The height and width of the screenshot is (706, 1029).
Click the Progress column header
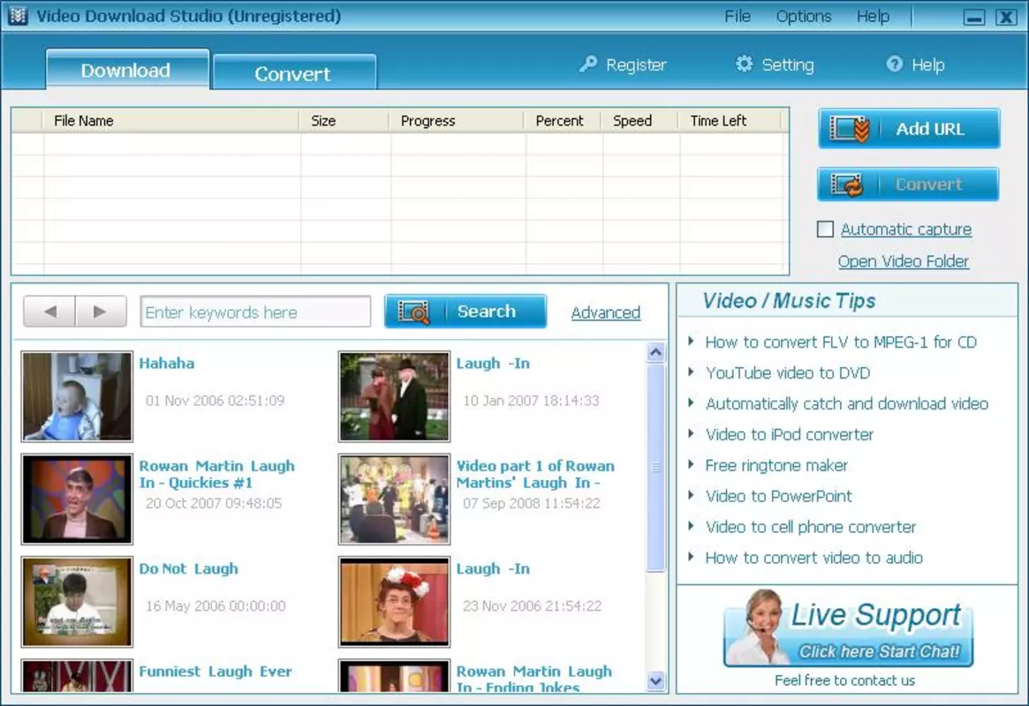point(457,121)
